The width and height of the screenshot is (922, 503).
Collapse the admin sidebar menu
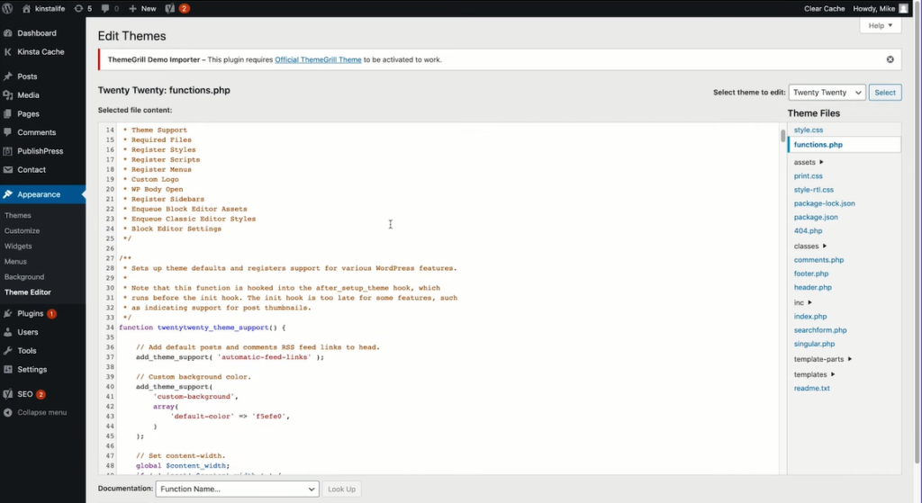click(41, 412)
